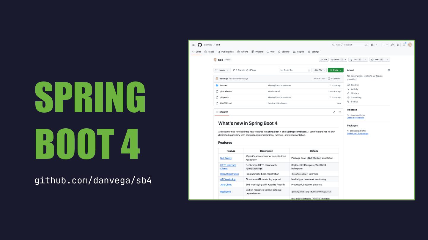Click the GitHub Octocat logo

point(200,45)
